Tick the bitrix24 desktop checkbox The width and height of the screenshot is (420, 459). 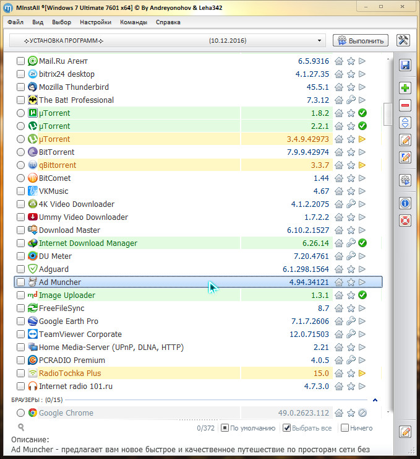click(x=20, y=74)
